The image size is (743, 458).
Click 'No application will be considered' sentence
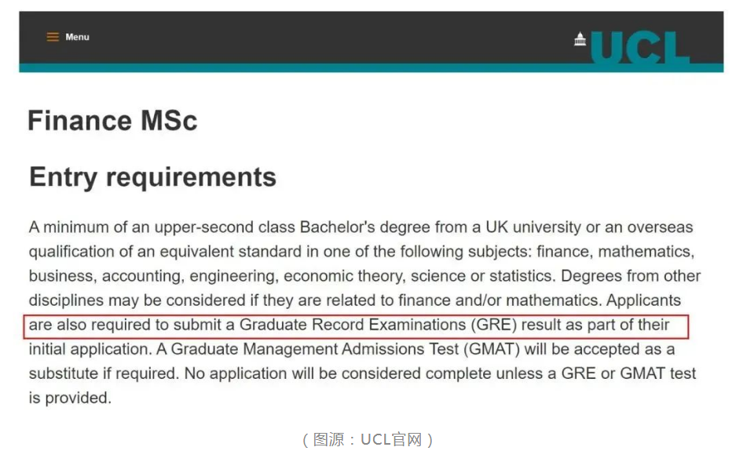(x=303, y=373)
